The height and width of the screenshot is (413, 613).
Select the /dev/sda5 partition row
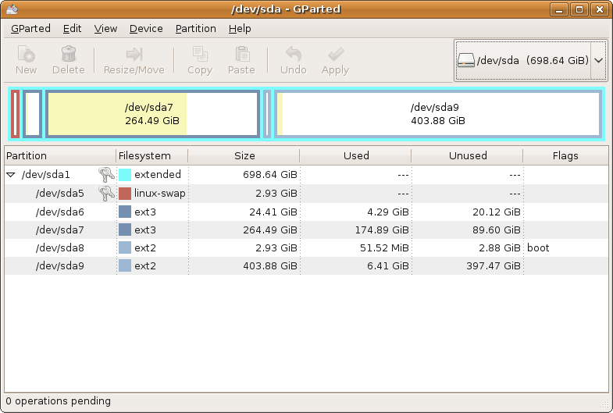tap(306, 194)
